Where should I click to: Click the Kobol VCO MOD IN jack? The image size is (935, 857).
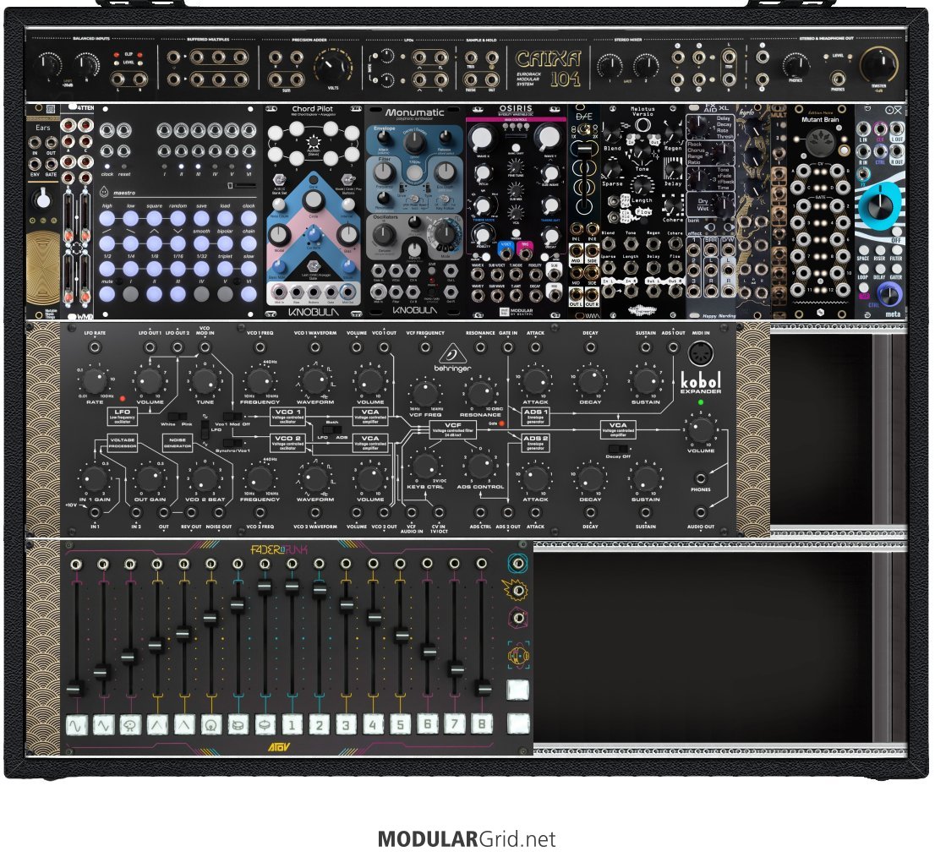tap(205, 347)
